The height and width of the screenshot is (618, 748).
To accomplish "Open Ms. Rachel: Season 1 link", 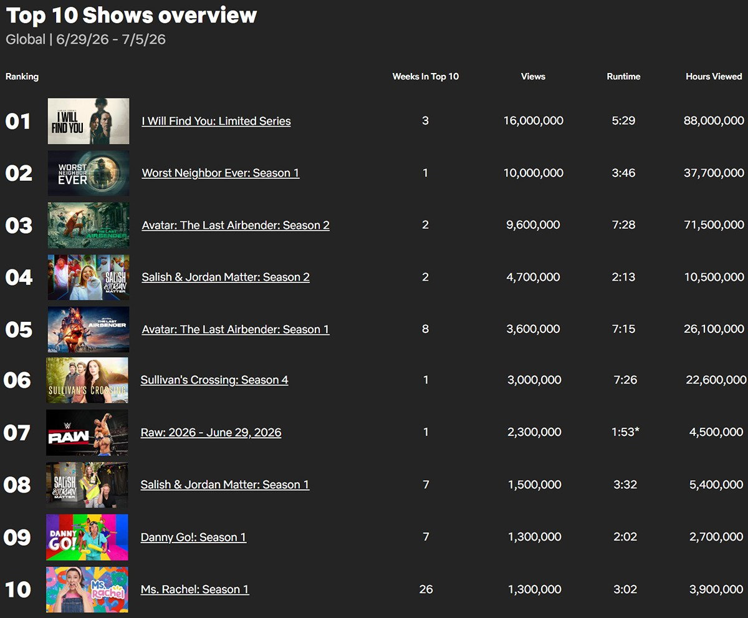I will pos(195,589).
